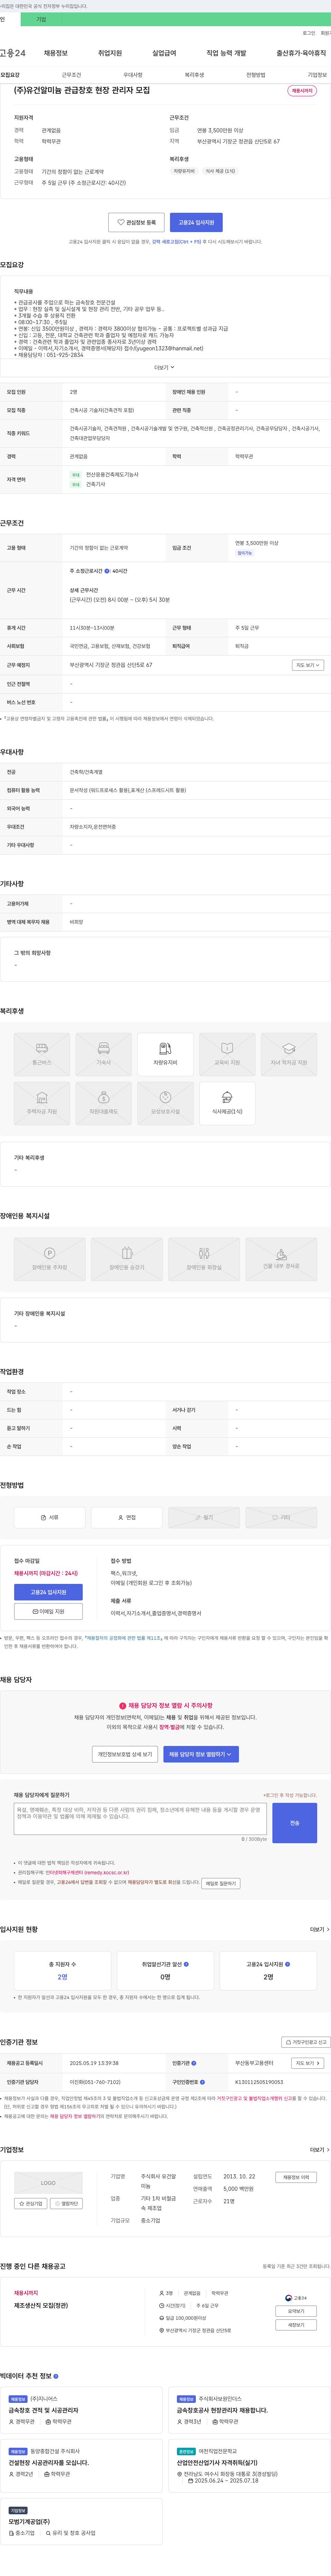Open the 채용정보 main menu
Image resolution: width=331 pixels, height=2576 pixels.
point(56,53)
